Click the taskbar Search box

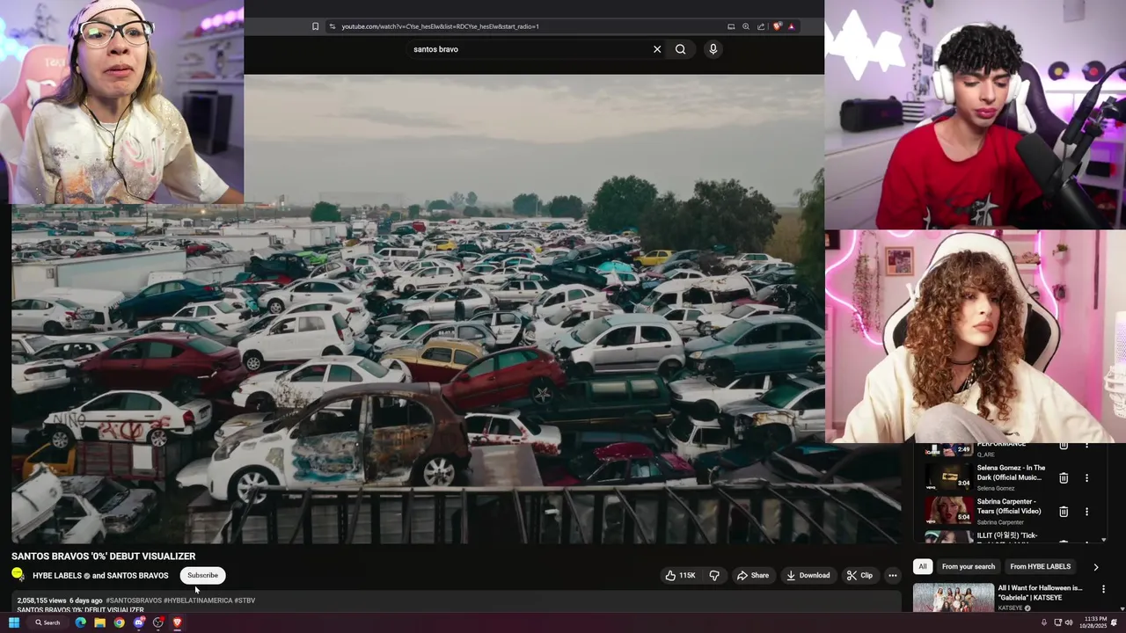coord(48,622)
